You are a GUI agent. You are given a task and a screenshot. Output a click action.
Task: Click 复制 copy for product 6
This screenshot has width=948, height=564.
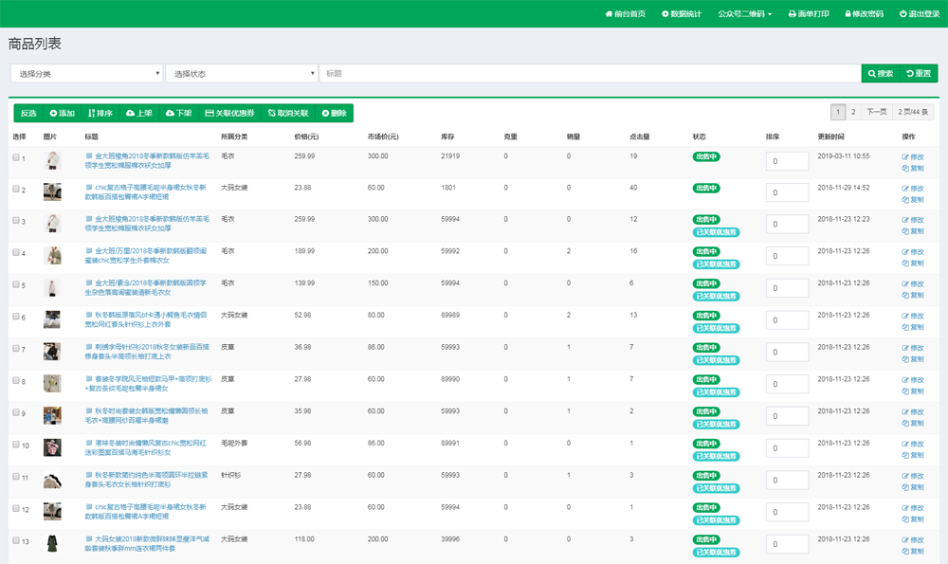[913, 328]
